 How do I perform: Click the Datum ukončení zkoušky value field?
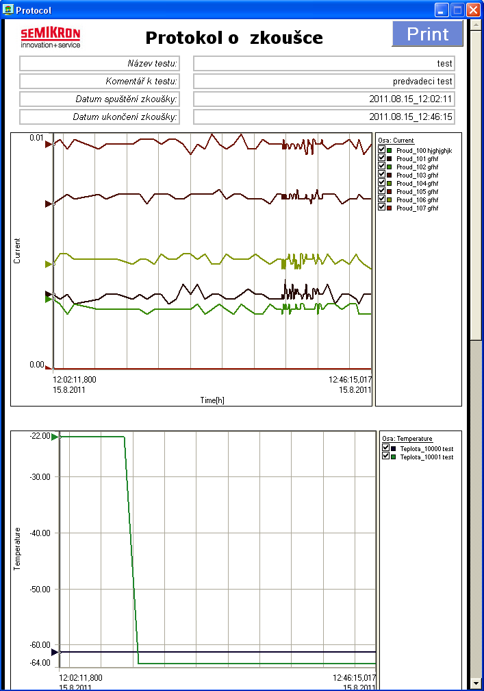click(324, 117)
